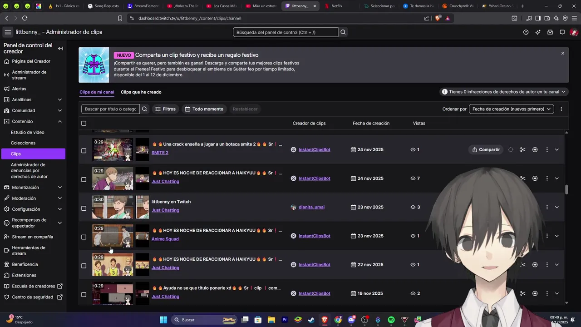Reload the browser page

pos(25,18)
